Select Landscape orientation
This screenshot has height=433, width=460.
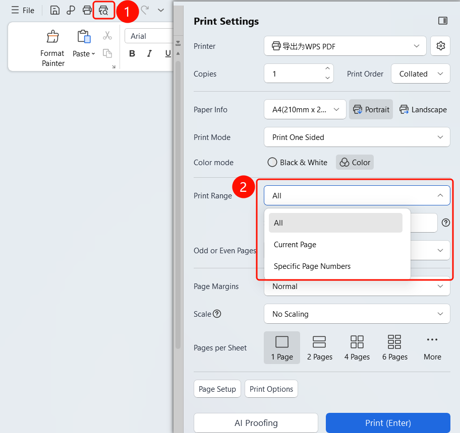click(x=423, y=109)
